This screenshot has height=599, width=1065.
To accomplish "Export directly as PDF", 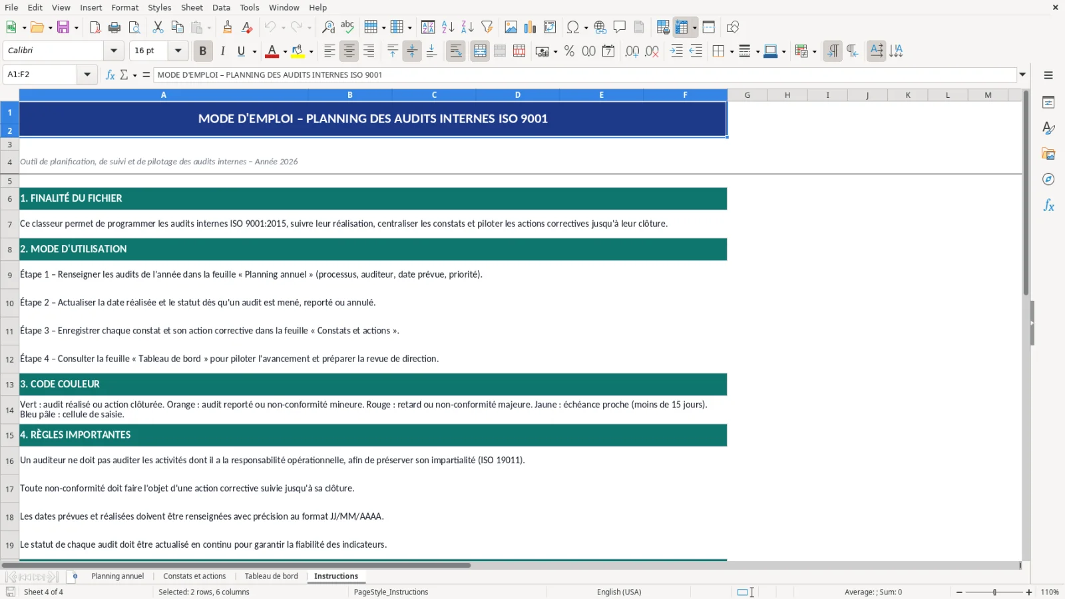I will tap(95, 27).
